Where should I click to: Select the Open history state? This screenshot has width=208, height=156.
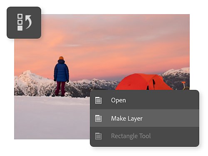pyautogui.click(x=144, y=100)
